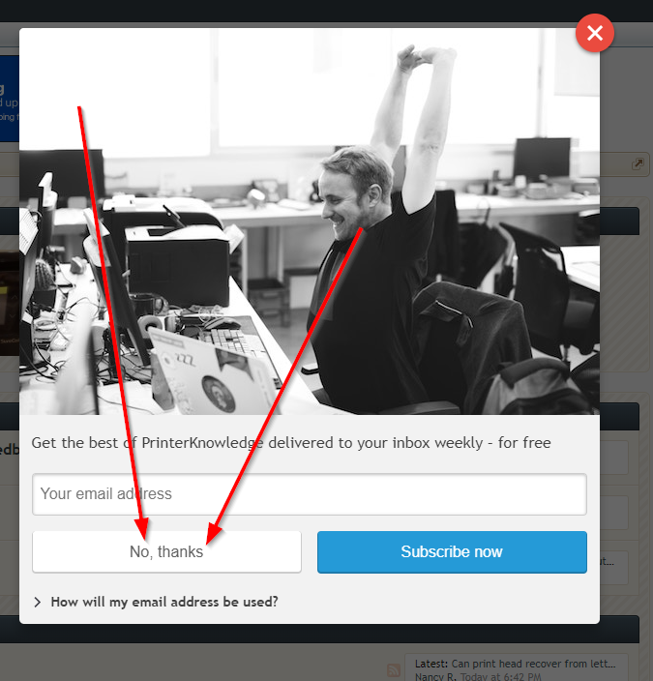Click the RSS feed icon

click(394, 670)
